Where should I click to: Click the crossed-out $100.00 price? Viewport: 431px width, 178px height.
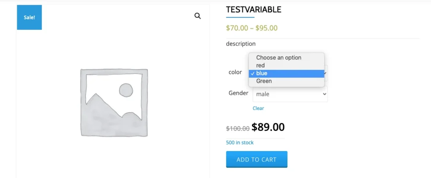click(x=237, y=128)
